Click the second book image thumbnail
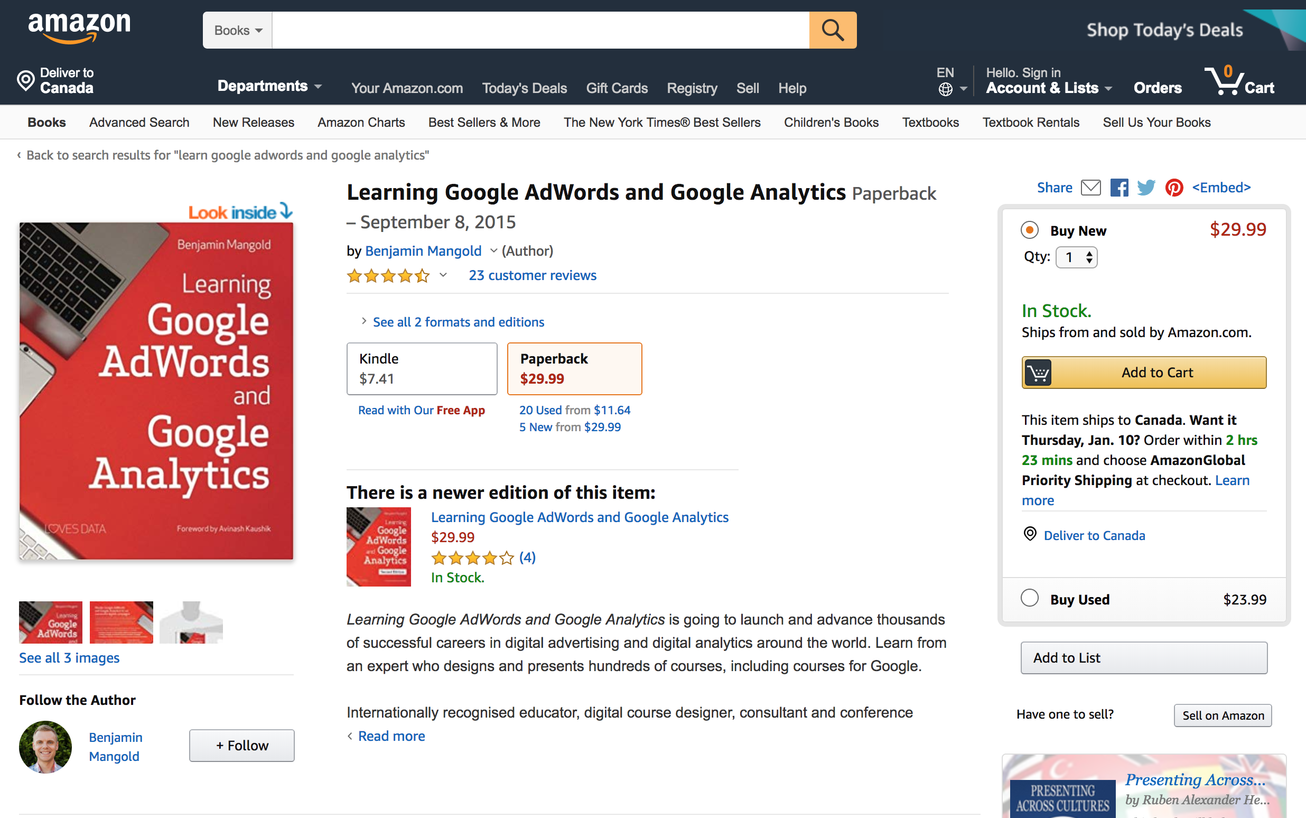The image size is (1306, 818). point(121,622)
